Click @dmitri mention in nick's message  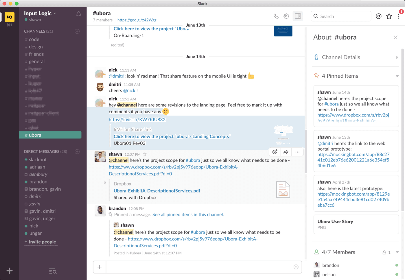117,76
